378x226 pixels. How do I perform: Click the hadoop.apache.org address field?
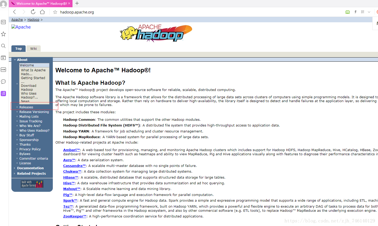[x=77, y=12]
